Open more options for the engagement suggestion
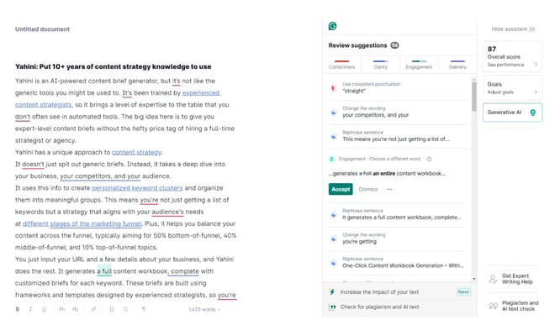Image resolution: width=560 pixels, height=336 pixels. (389, 189)
